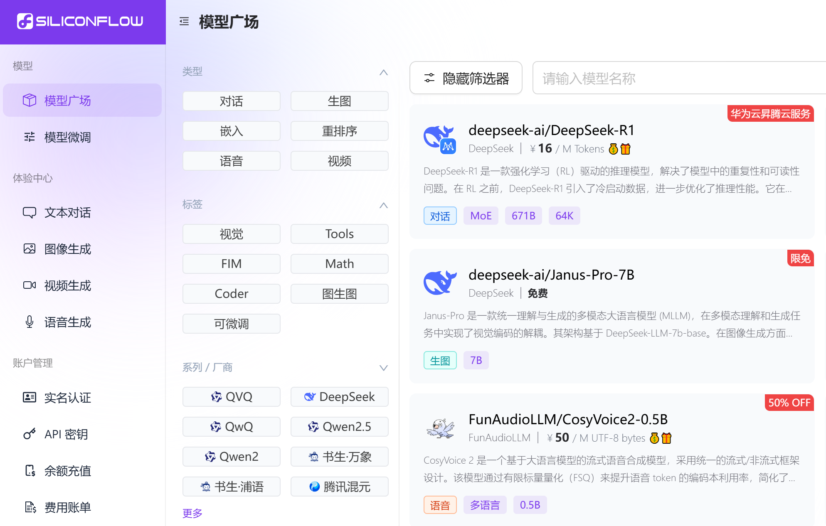Click gift icon on DeepSeek-R1 card
This screenshot has height=526, width=826.
[x=626, y=149]
